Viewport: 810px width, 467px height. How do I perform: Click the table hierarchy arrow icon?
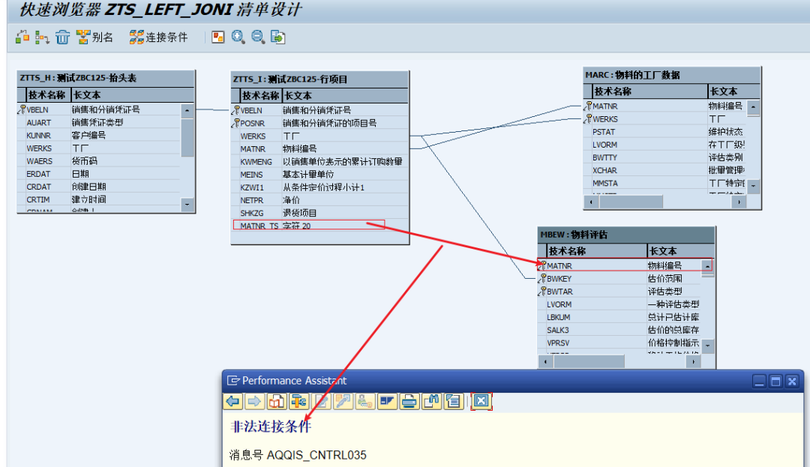click(x=42, y=37)
